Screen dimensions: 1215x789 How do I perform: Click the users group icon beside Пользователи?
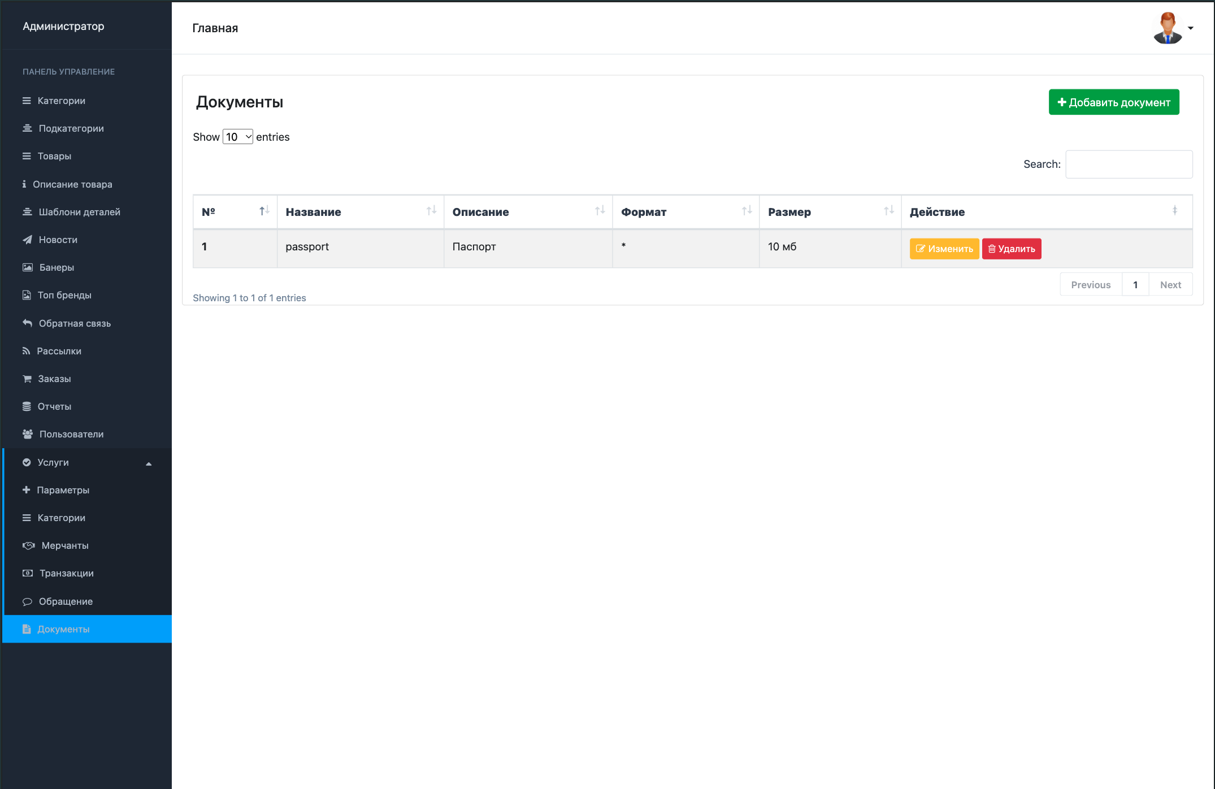point(28,434)
